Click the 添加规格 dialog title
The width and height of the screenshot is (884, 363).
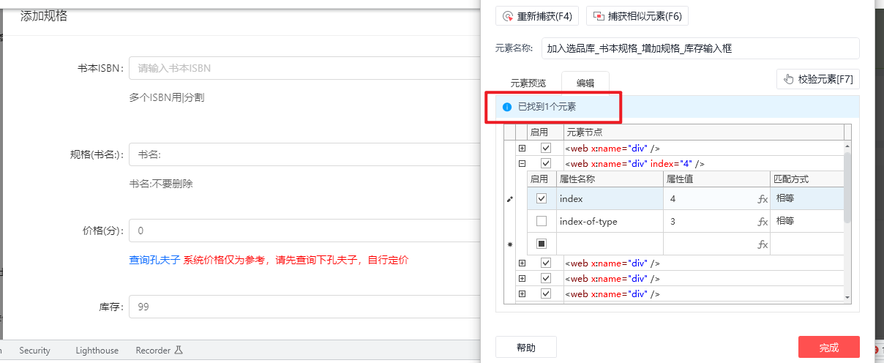[x=45, y=15]
